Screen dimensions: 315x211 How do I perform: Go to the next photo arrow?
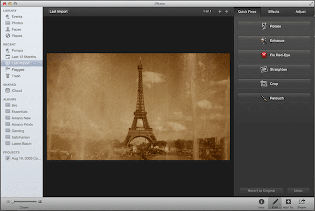click(x=226, y=11)
